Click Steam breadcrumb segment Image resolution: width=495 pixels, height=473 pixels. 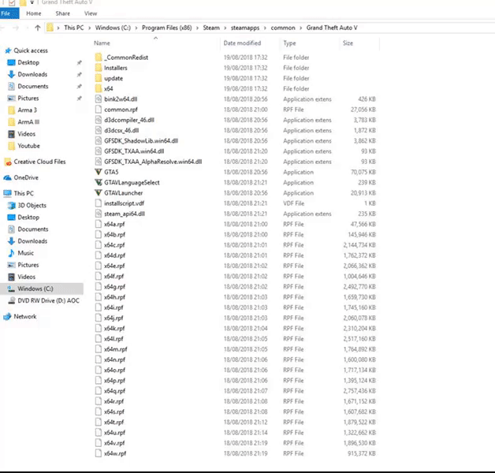click(211, 28)
